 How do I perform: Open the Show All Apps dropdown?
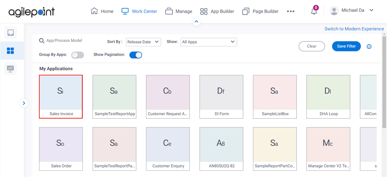[209, 42]
